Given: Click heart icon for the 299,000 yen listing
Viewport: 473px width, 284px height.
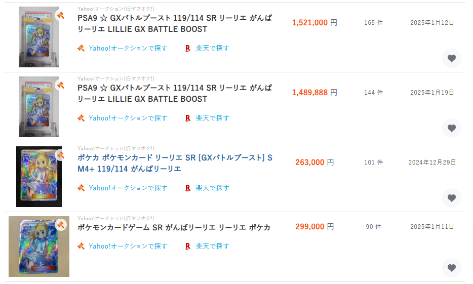Looking at the screenshot, I should (x=451, y=268).
